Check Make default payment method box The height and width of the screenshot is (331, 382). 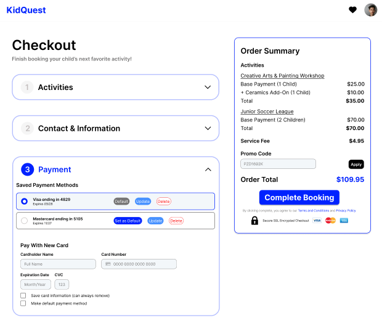pyautogui.click(x=23, y=303)
